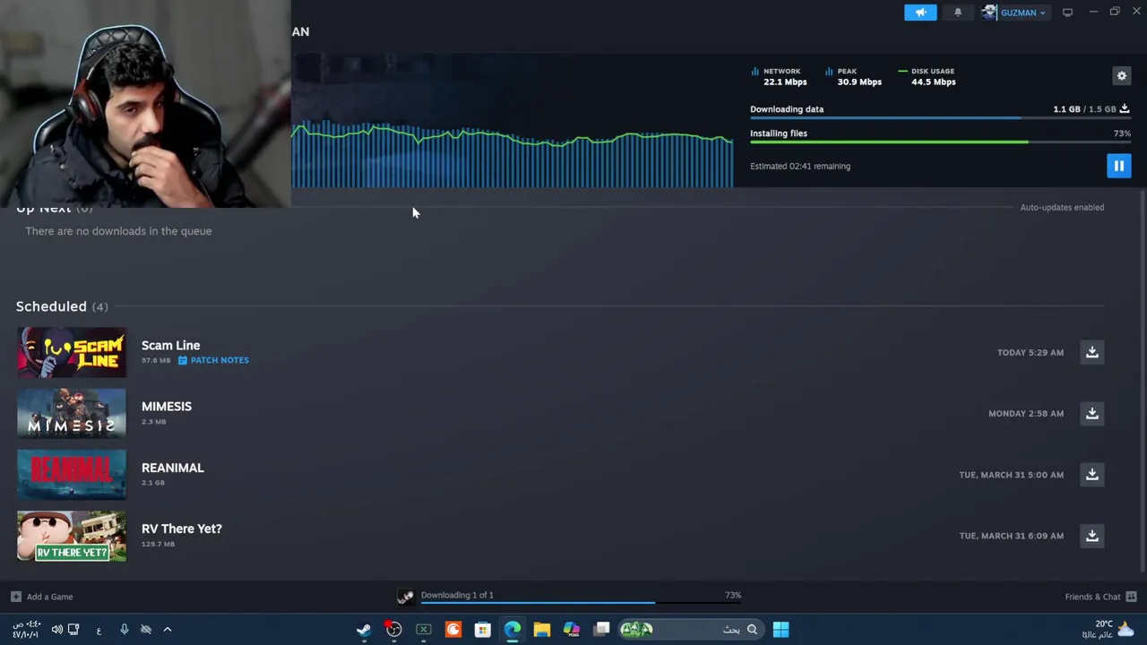Click the Downloading 1 of 1 status text
The image size is (1147, 645).
point(457,595)
